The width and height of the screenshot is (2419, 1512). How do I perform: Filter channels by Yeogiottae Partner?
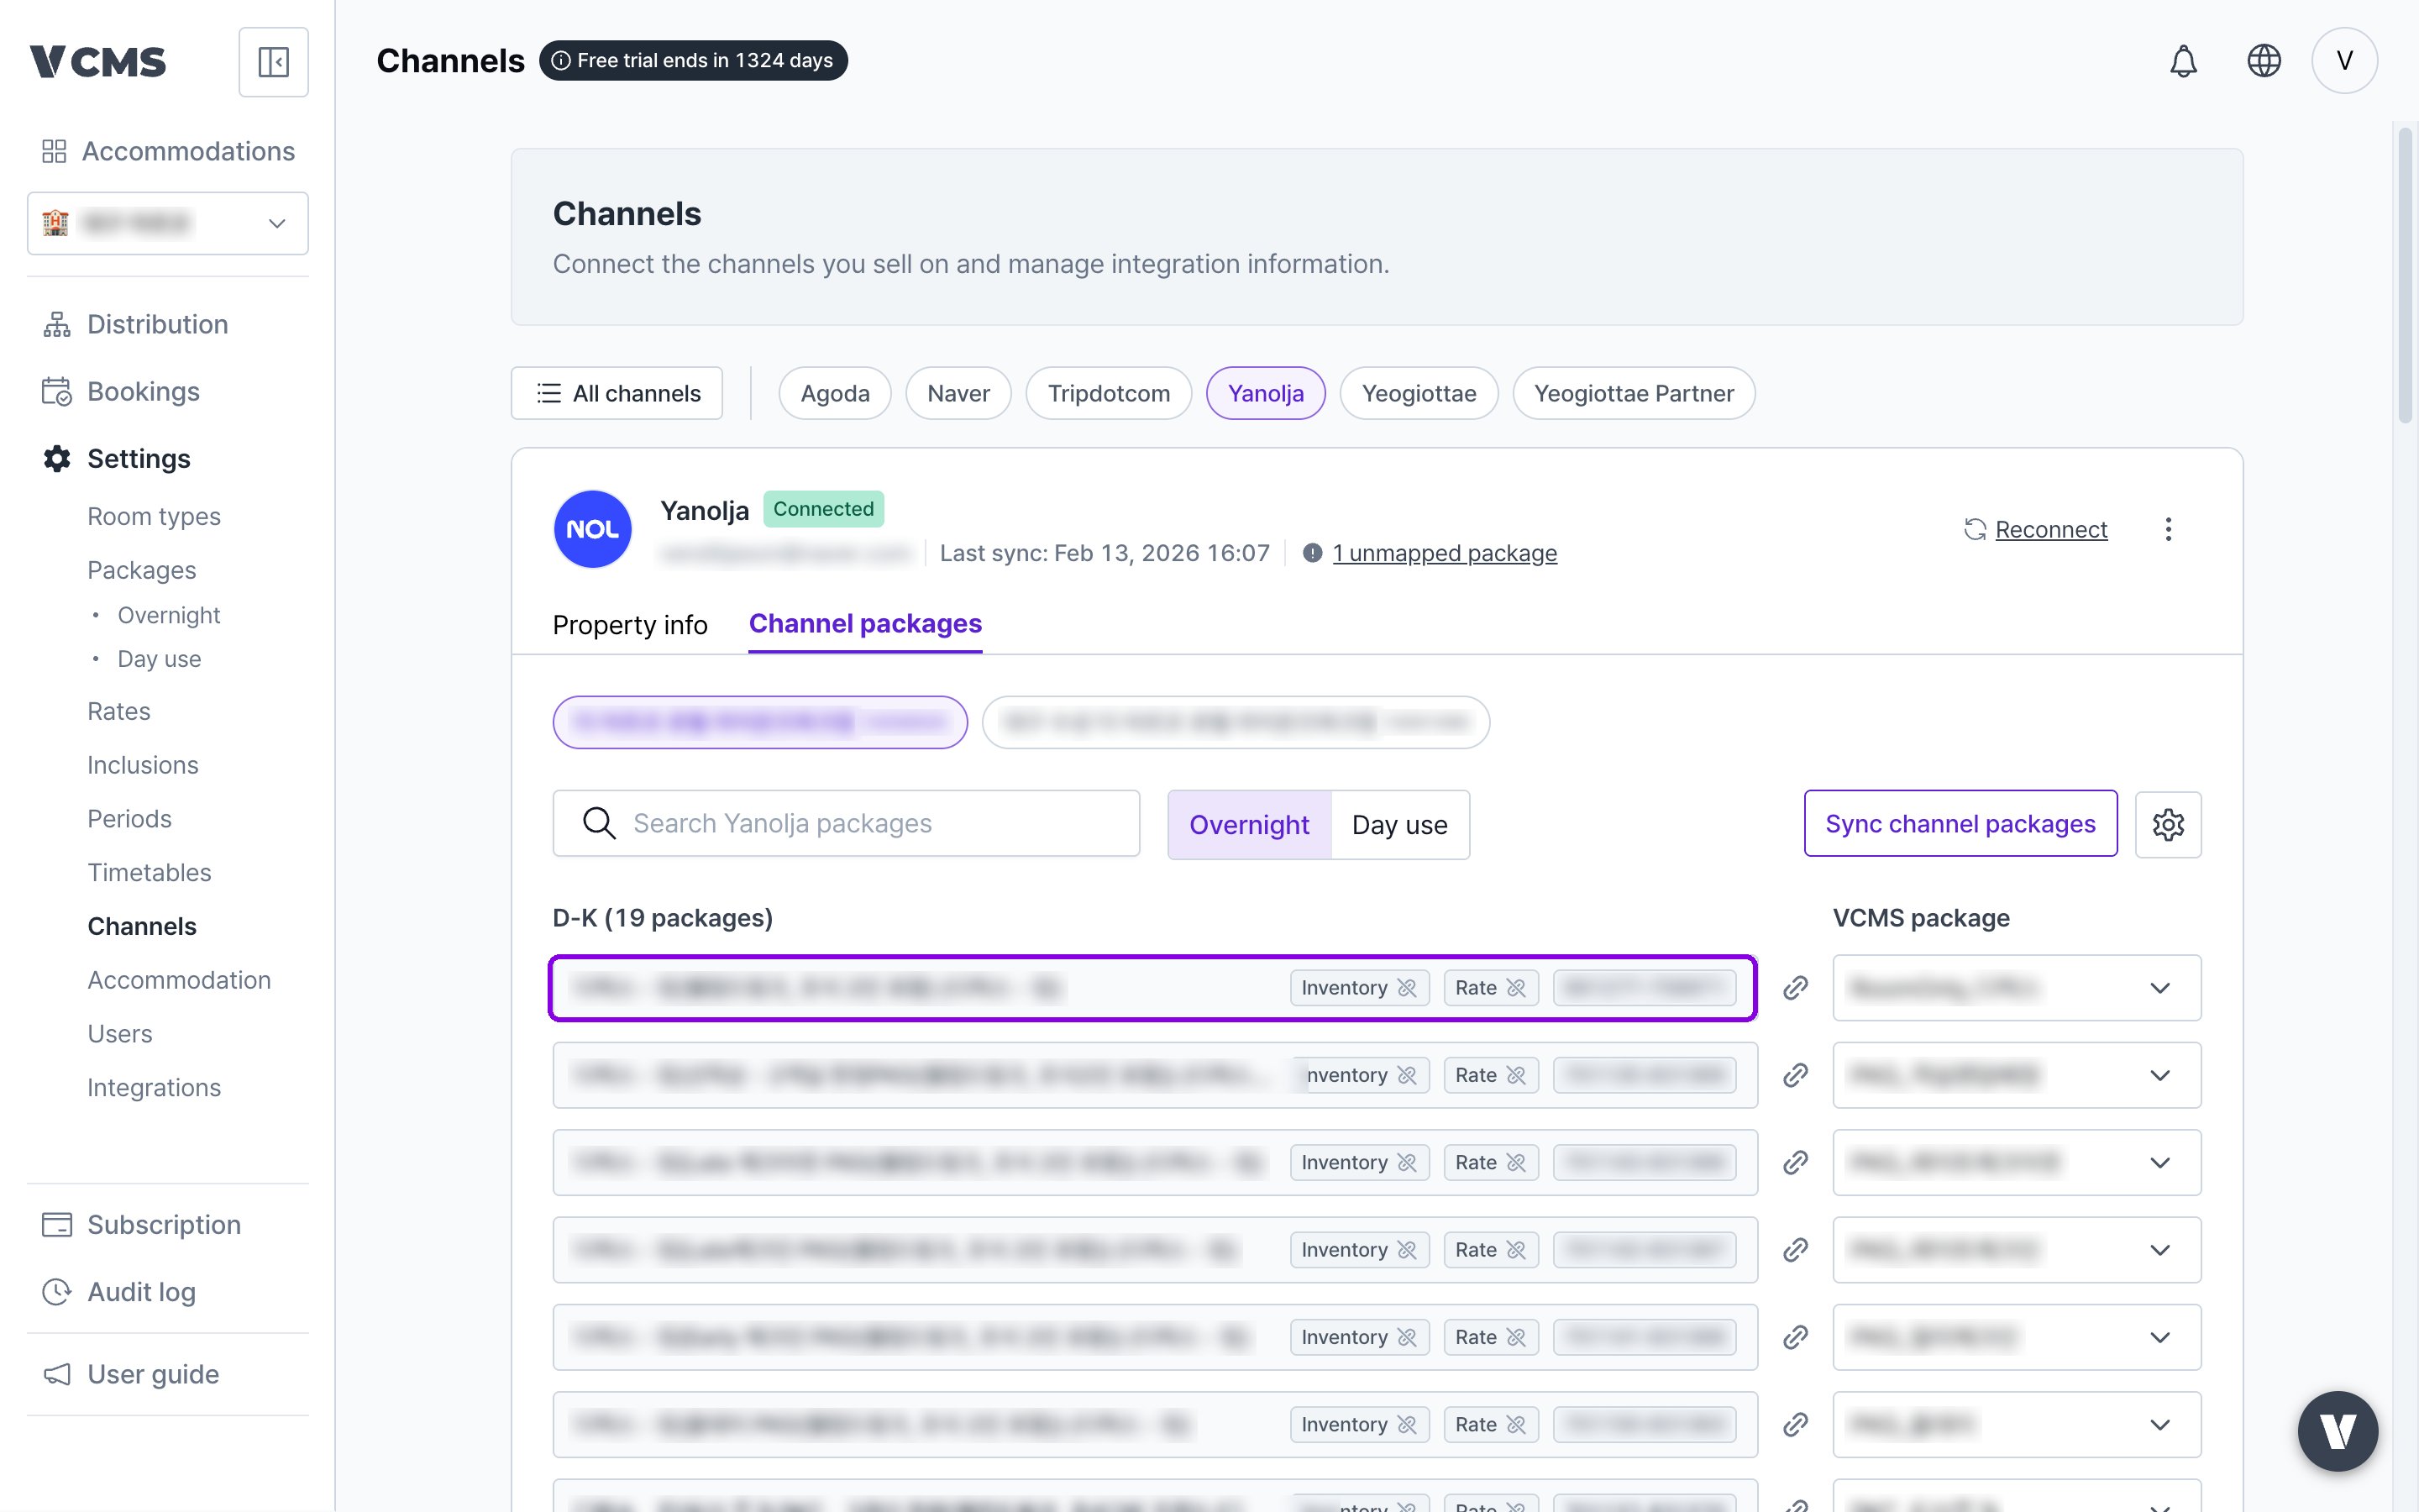(1634, 393)
